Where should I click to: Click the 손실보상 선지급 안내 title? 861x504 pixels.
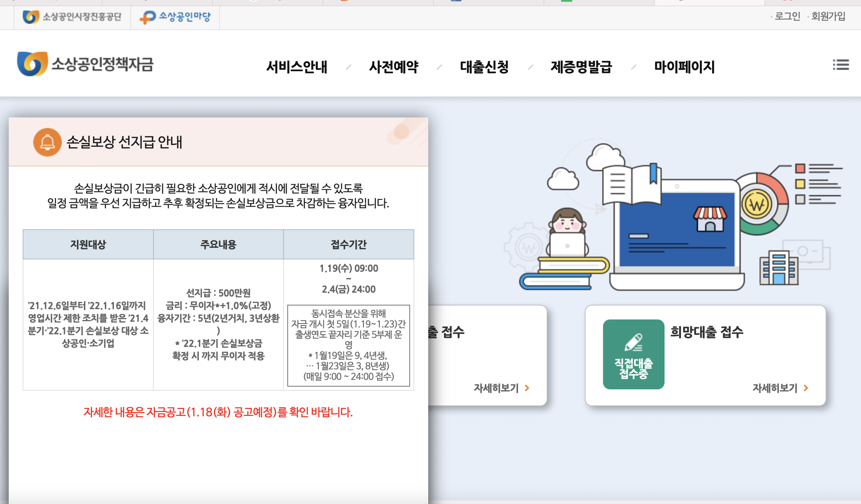124,142
